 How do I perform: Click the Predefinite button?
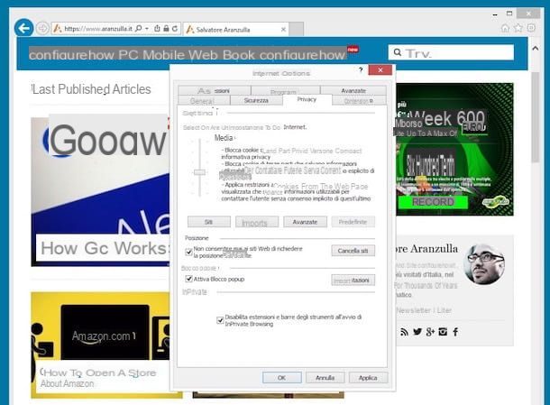click(353, 222)
